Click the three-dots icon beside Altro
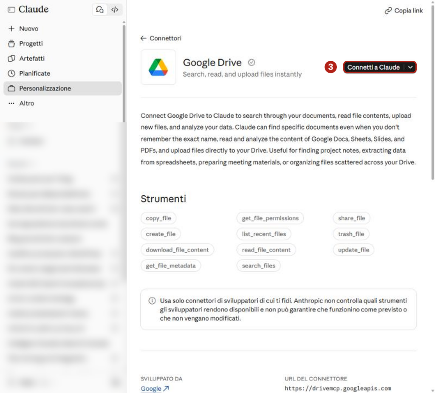 tap(11, 103)
